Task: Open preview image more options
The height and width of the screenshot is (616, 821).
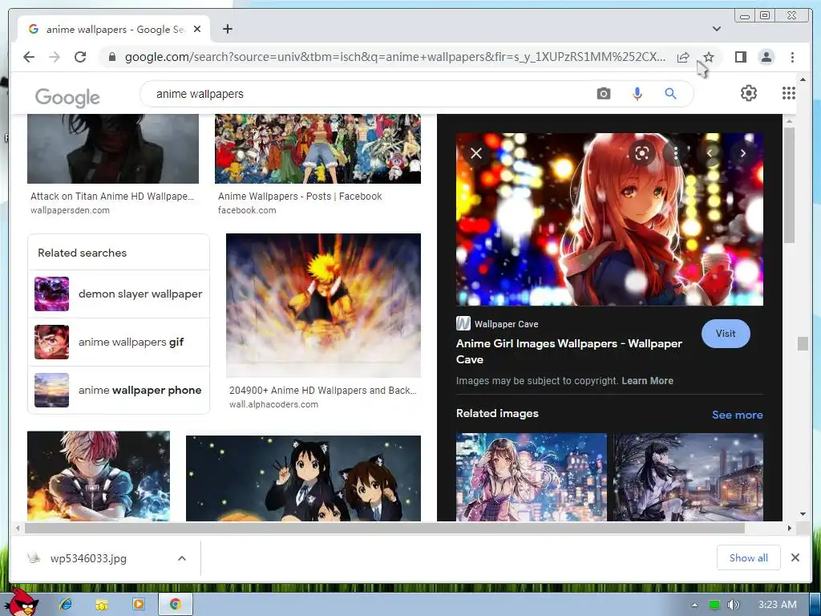Action: 676,153
